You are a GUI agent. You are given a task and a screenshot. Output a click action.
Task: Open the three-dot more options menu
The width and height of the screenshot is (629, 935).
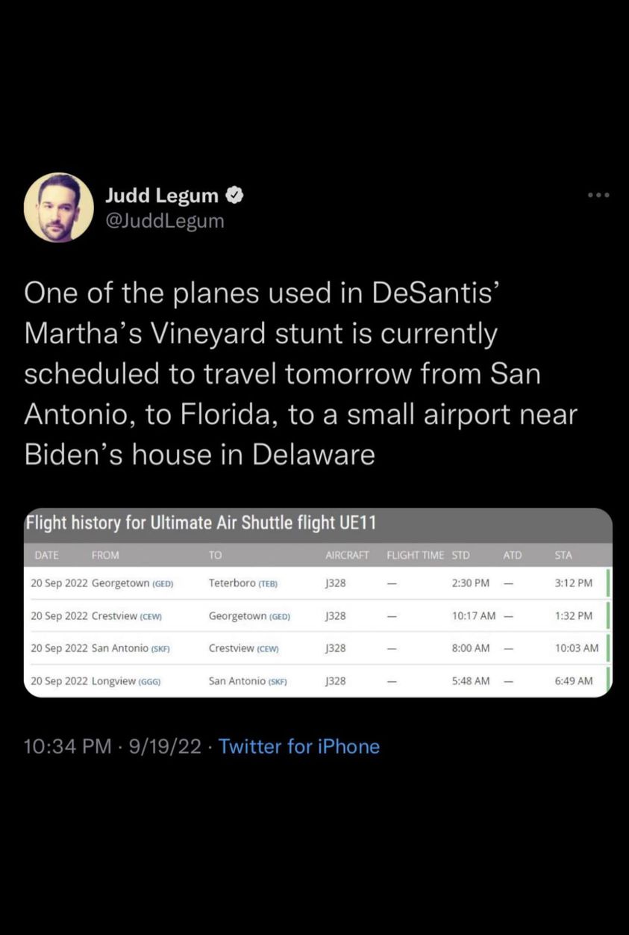[598, 196]
